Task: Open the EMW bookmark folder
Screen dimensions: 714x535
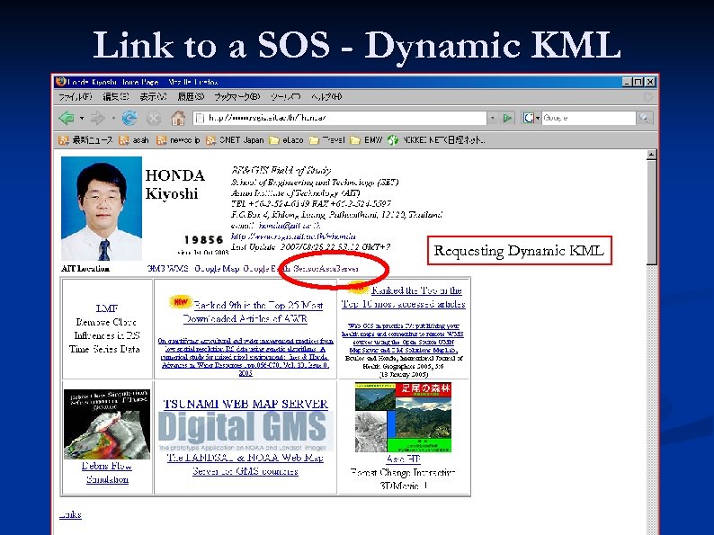Action: [x=366, y=140]
